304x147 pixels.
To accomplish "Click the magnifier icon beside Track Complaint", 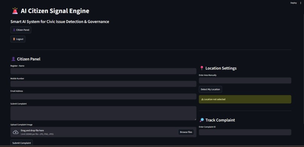I will click(202, 120).
